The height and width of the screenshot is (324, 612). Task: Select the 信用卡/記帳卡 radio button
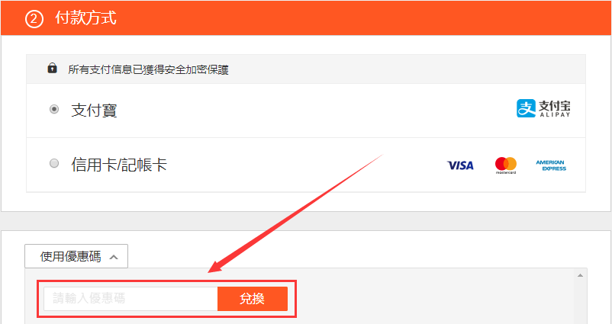[x=54, y=163]
